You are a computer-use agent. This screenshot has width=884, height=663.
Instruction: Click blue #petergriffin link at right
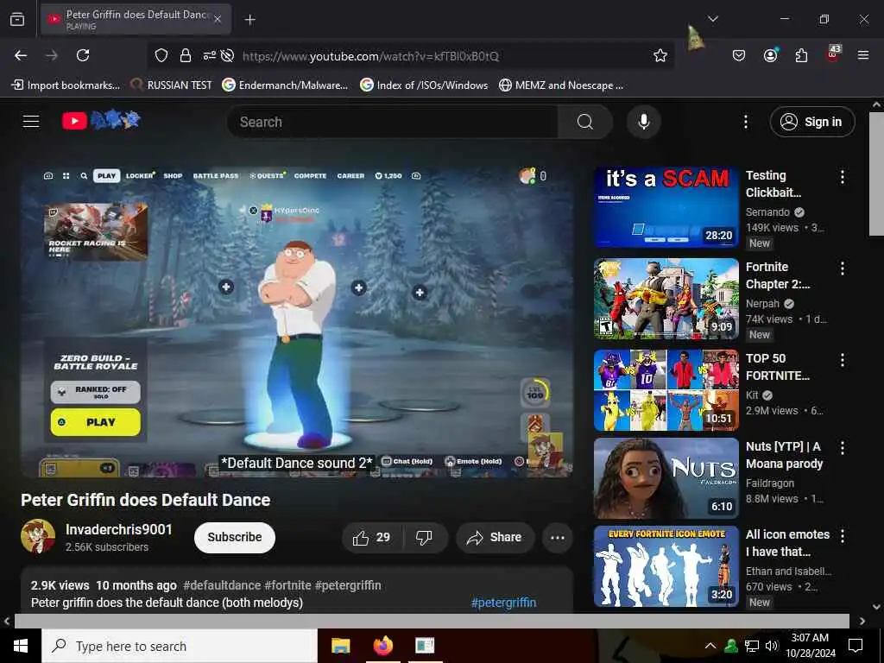click(503, 603)
